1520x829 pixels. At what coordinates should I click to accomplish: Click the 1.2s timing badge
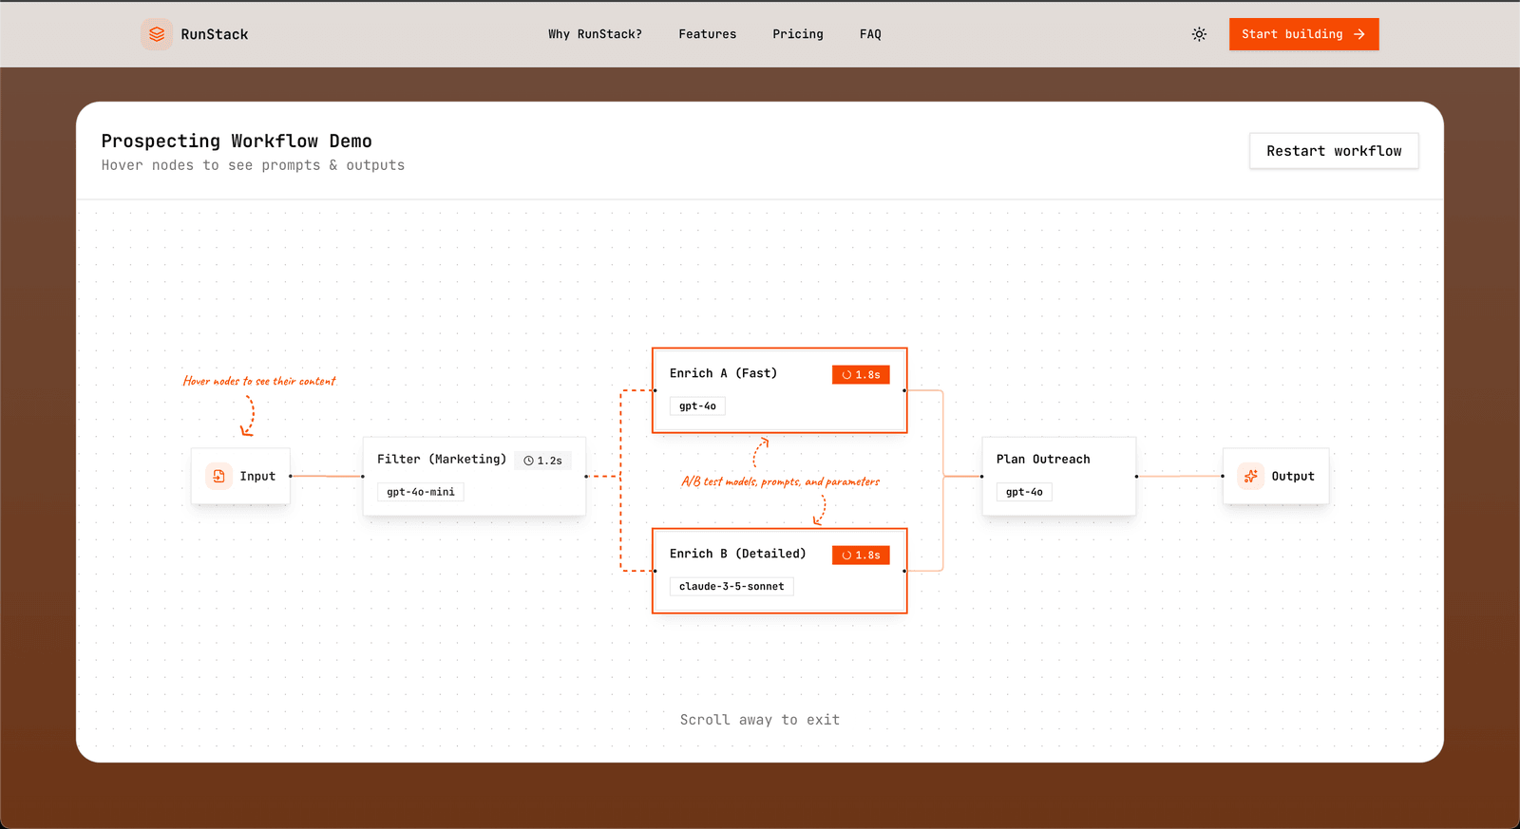(x=542, y=461)
